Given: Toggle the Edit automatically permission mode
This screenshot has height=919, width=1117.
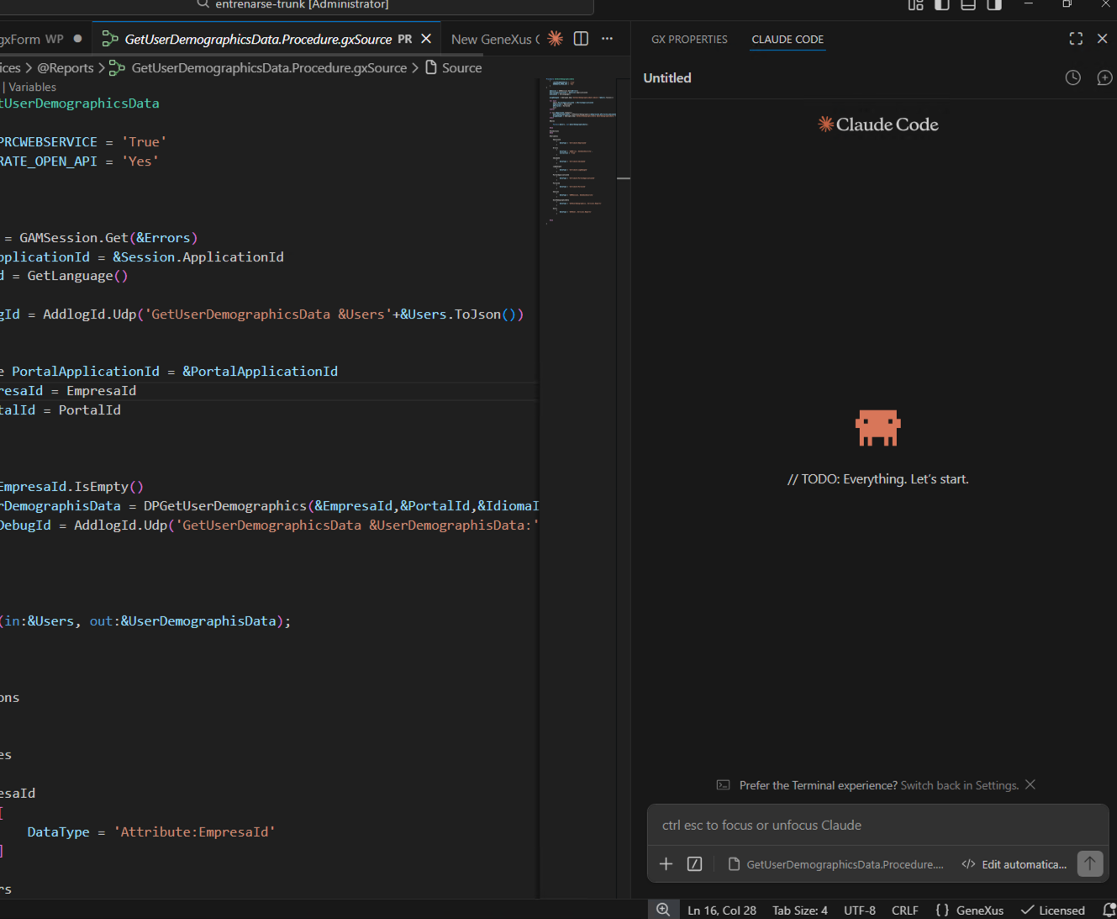Looking at the screenshot, I should tap(1014, 864).
